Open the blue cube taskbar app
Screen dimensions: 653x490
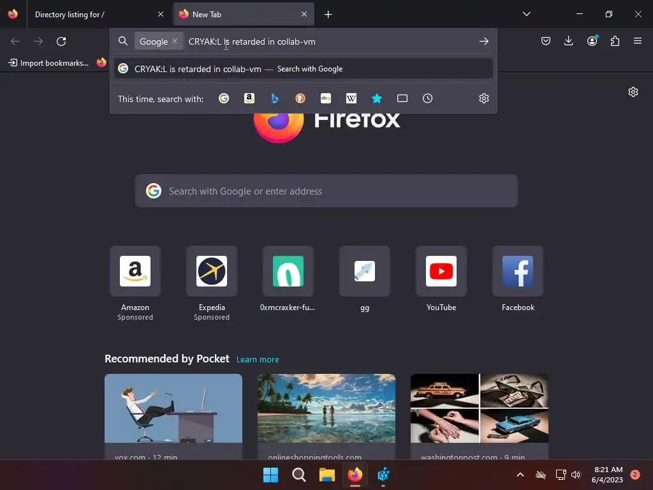[x=383, y=475]
